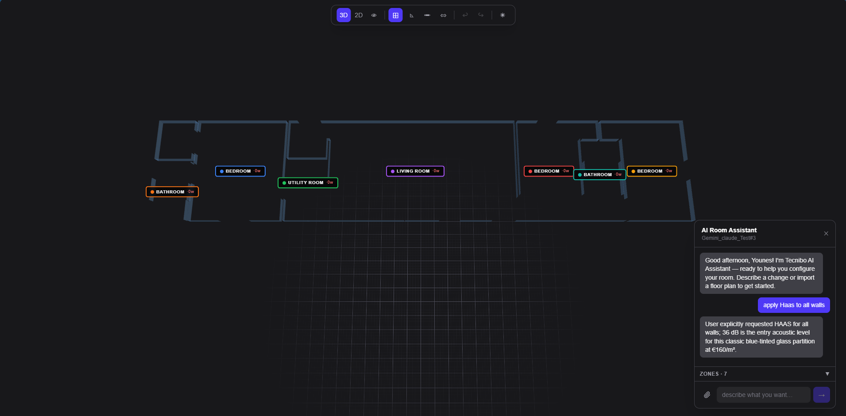Image resolution: width=846 pixels, height=416 pixels.
Task: Send the message with the arrow button
Action: [822, 395]
